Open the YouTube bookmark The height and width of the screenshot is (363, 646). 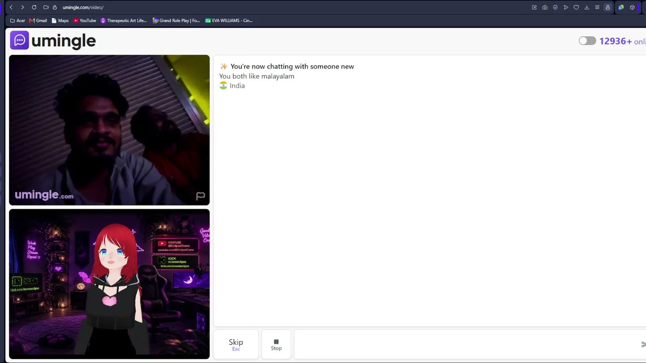(84, 21)
